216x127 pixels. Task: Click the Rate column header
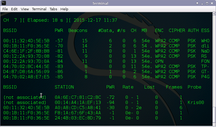click(128, 87)
